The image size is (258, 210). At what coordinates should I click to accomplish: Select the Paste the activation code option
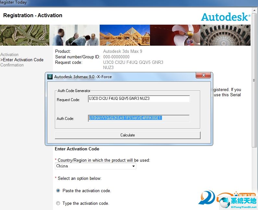click(58, 191)
